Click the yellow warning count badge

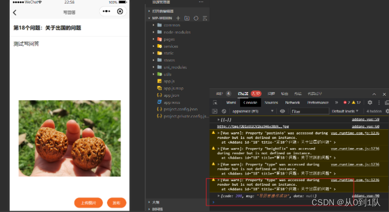coord(356,102)
